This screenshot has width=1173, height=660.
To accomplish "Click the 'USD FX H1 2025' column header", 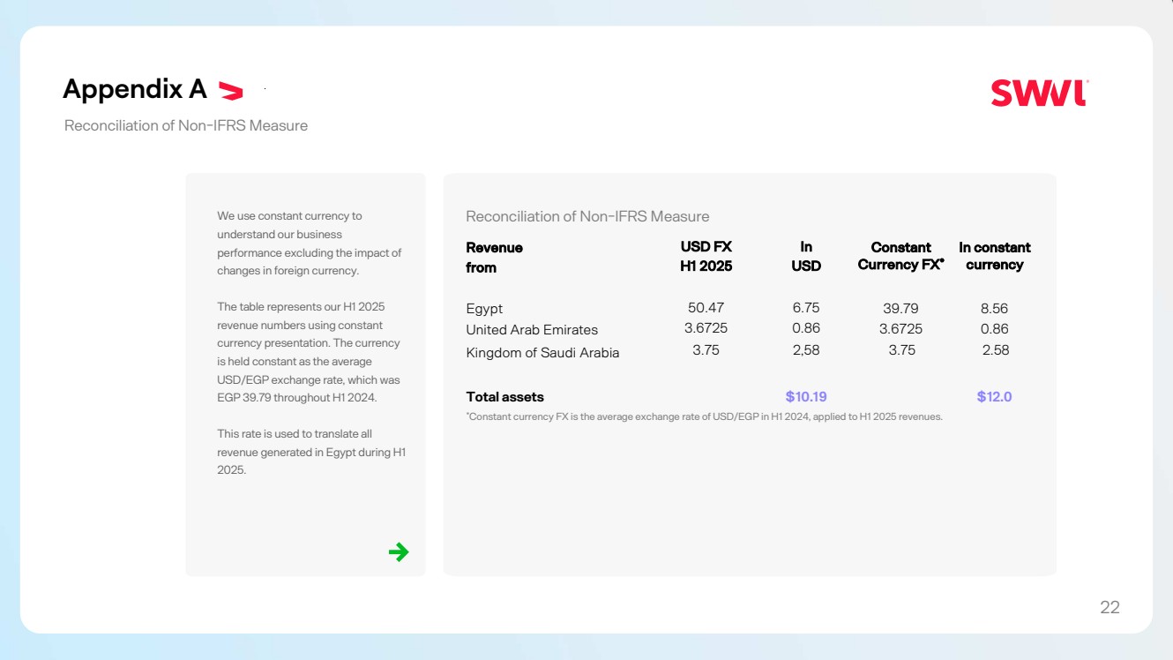I will (706, 256).
